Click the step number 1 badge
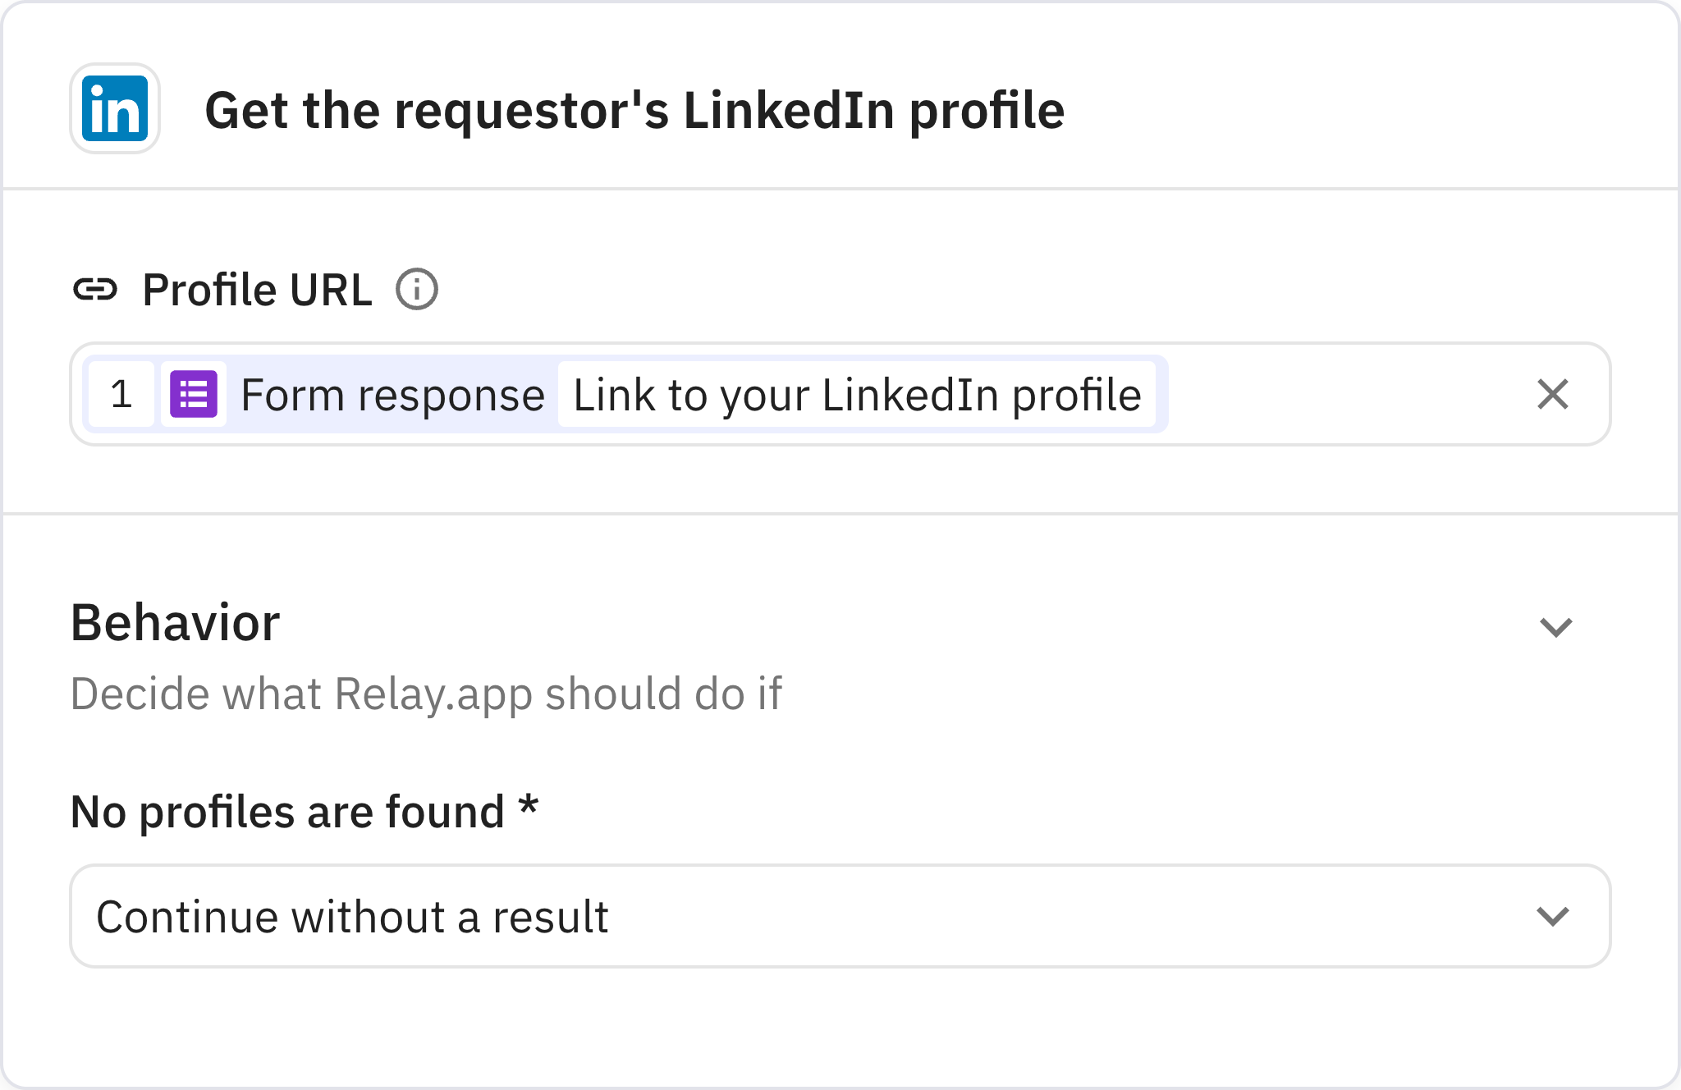1681x1090 pixels. coord(121,395)
